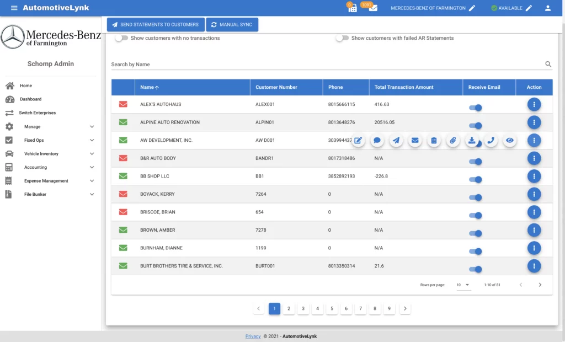Click the AutomotiveLynk title in header
This screenshot has height=342, width=565.
[x=56, y=8]
